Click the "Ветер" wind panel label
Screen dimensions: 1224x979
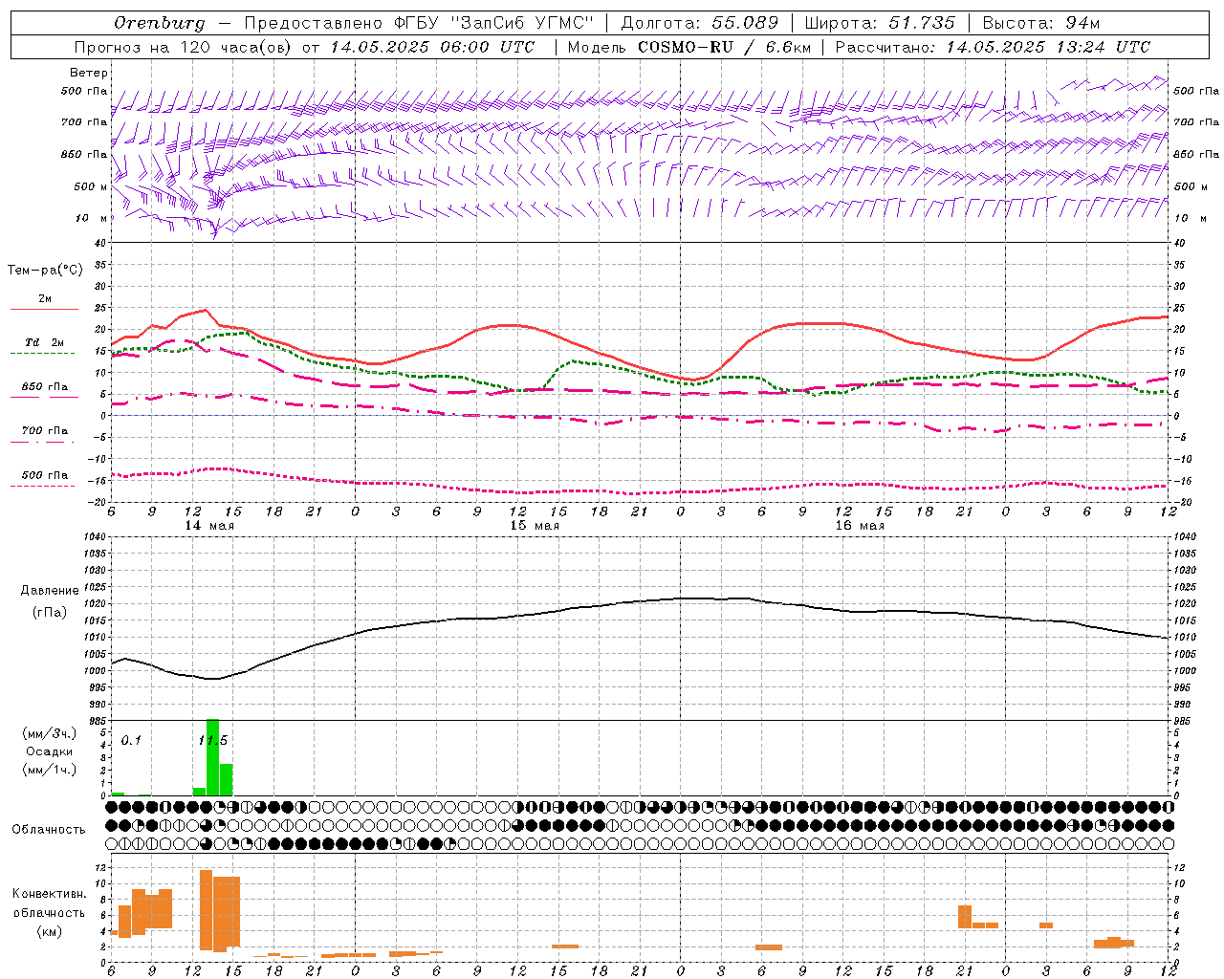click(x=89, y=73)
